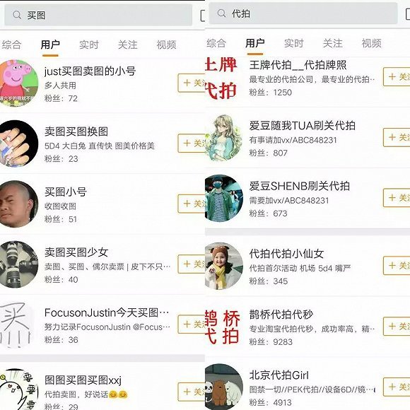Focus the 代拍 search input field

[x=303, y=13]
